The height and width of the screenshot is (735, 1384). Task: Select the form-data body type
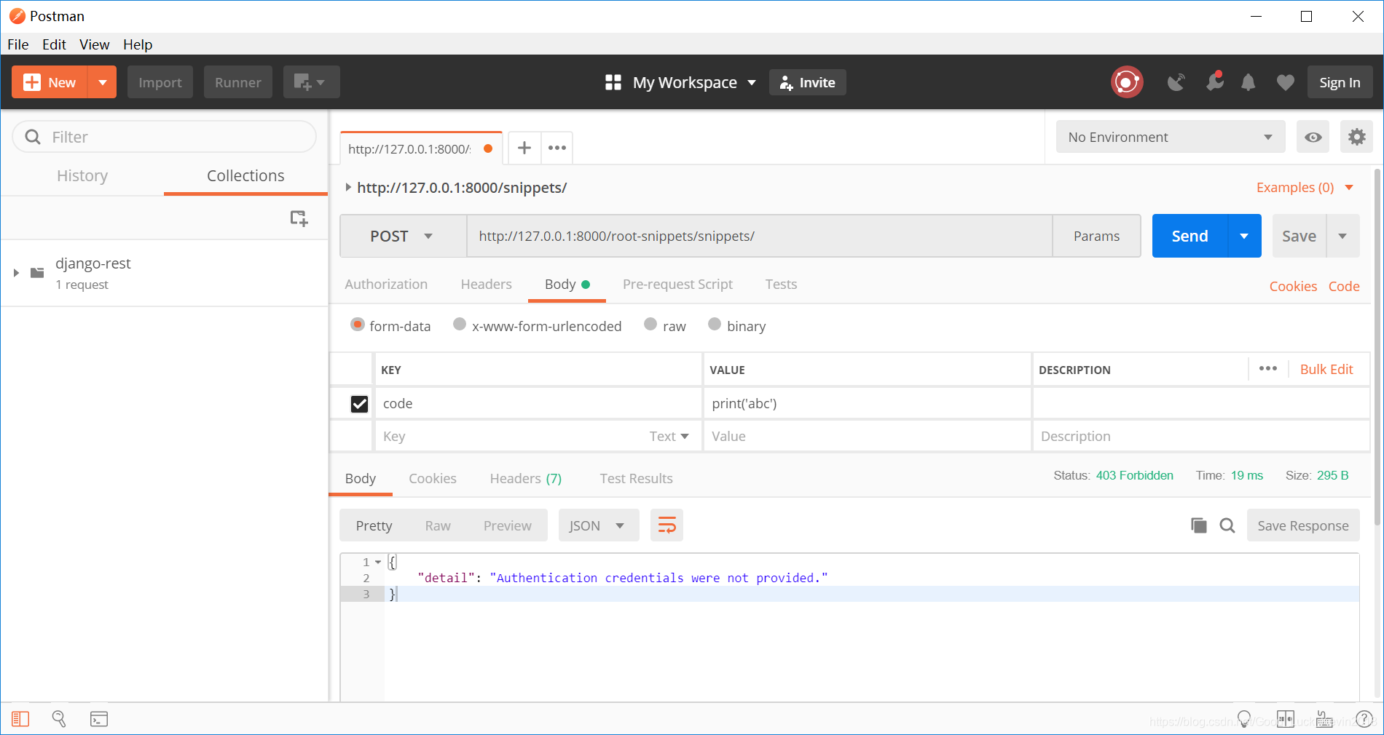357,325
